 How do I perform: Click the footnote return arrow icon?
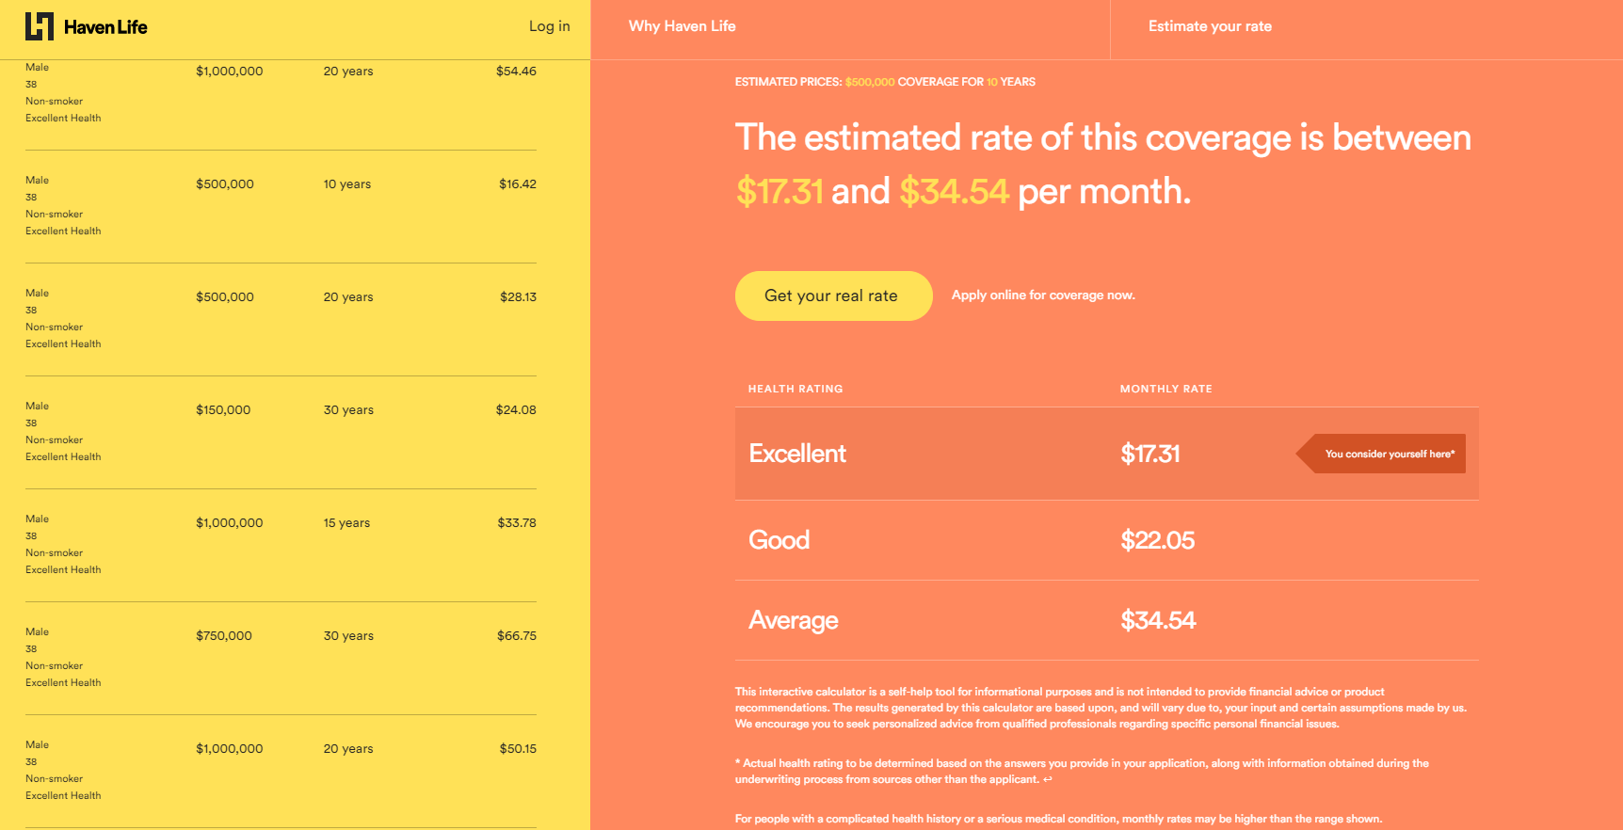[x=1048, y=779]
